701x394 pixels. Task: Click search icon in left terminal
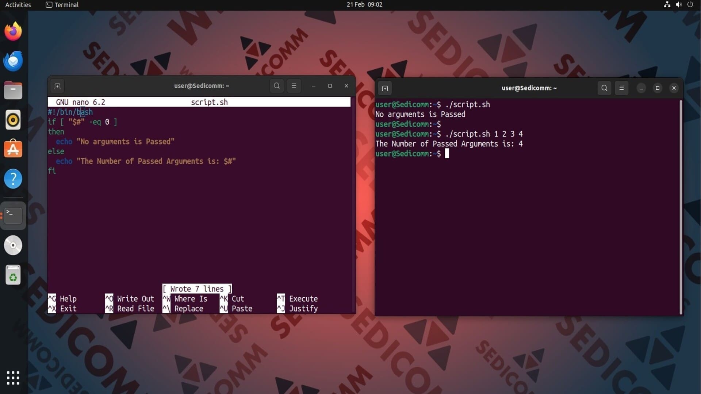[277, 86]
